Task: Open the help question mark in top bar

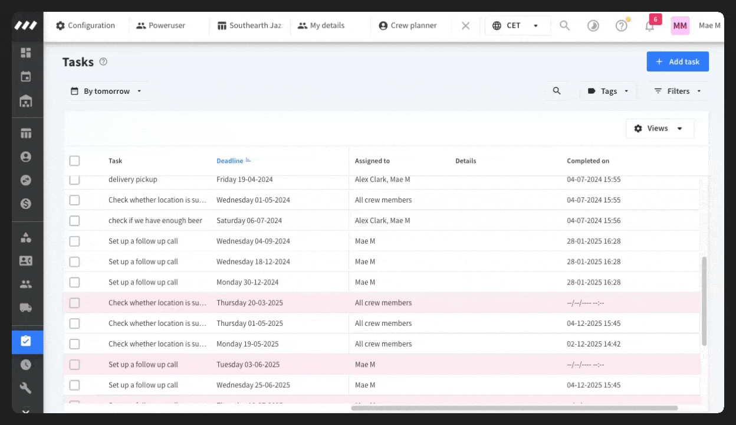Action: pos(622,25)
